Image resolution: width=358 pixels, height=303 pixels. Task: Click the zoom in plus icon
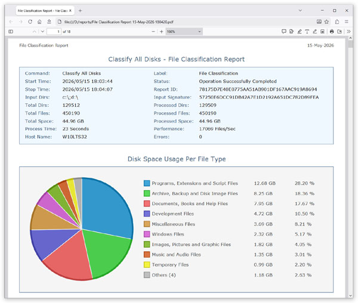coord(162,32)
